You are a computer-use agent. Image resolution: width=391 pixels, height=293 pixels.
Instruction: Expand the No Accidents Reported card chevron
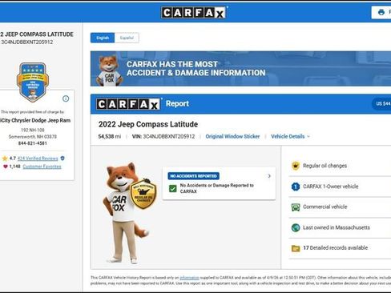269,176
